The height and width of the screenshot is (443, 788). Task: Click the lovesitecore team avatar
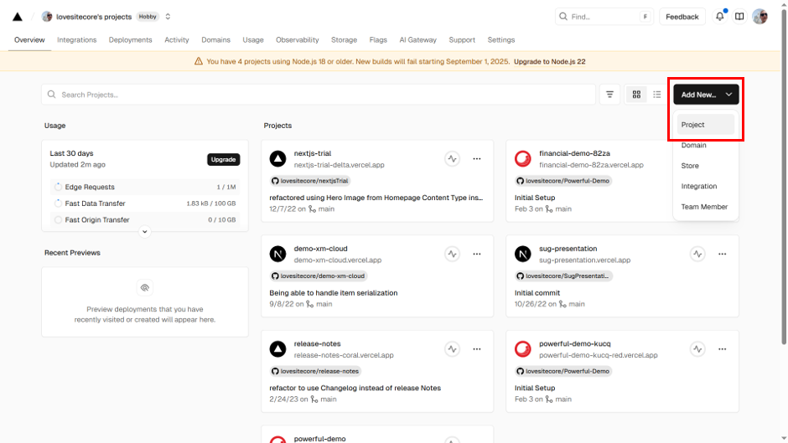47,17
